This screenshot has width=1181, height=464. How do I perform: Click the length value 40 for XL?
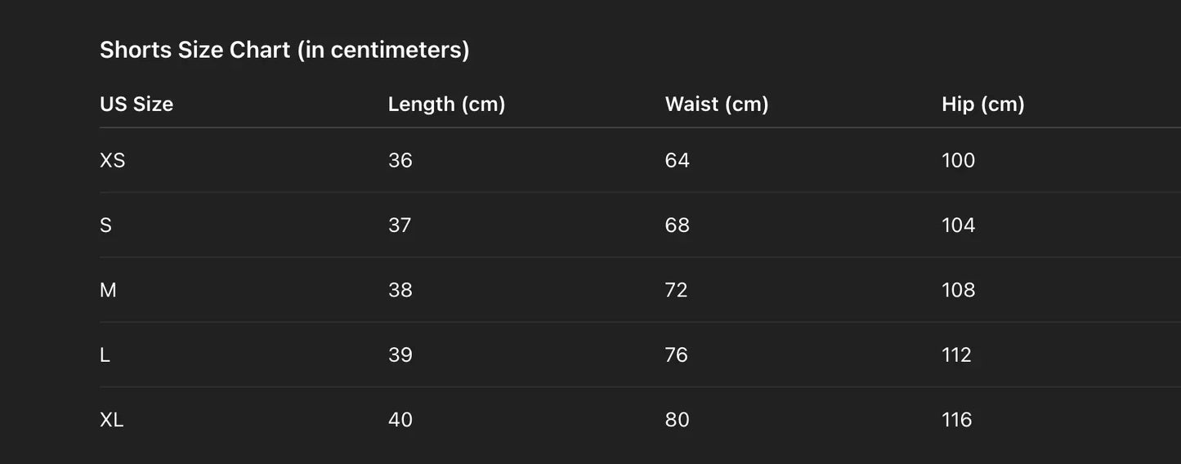tap(400, 420)
